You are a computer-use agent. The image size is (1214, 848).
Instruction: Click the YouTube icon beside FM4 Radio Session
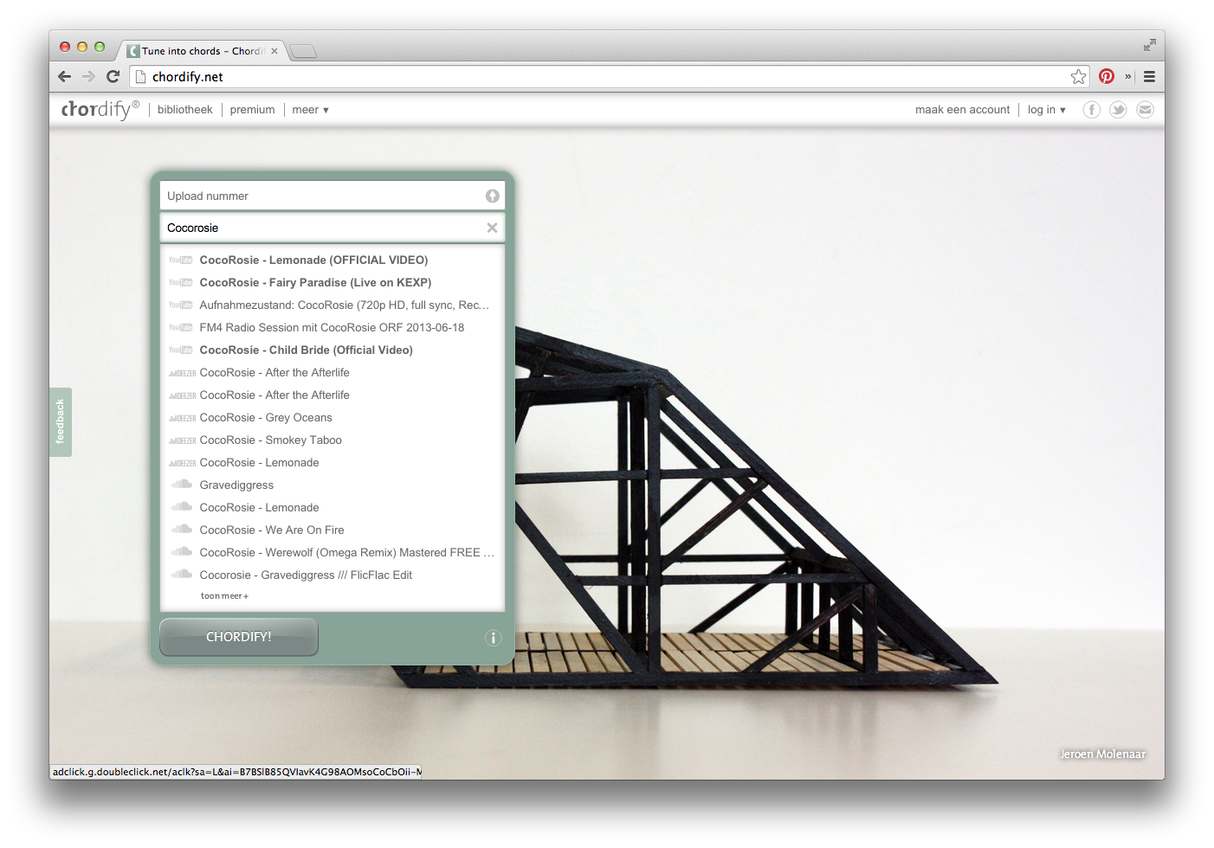pyautogui.click(x=181, y=327)
